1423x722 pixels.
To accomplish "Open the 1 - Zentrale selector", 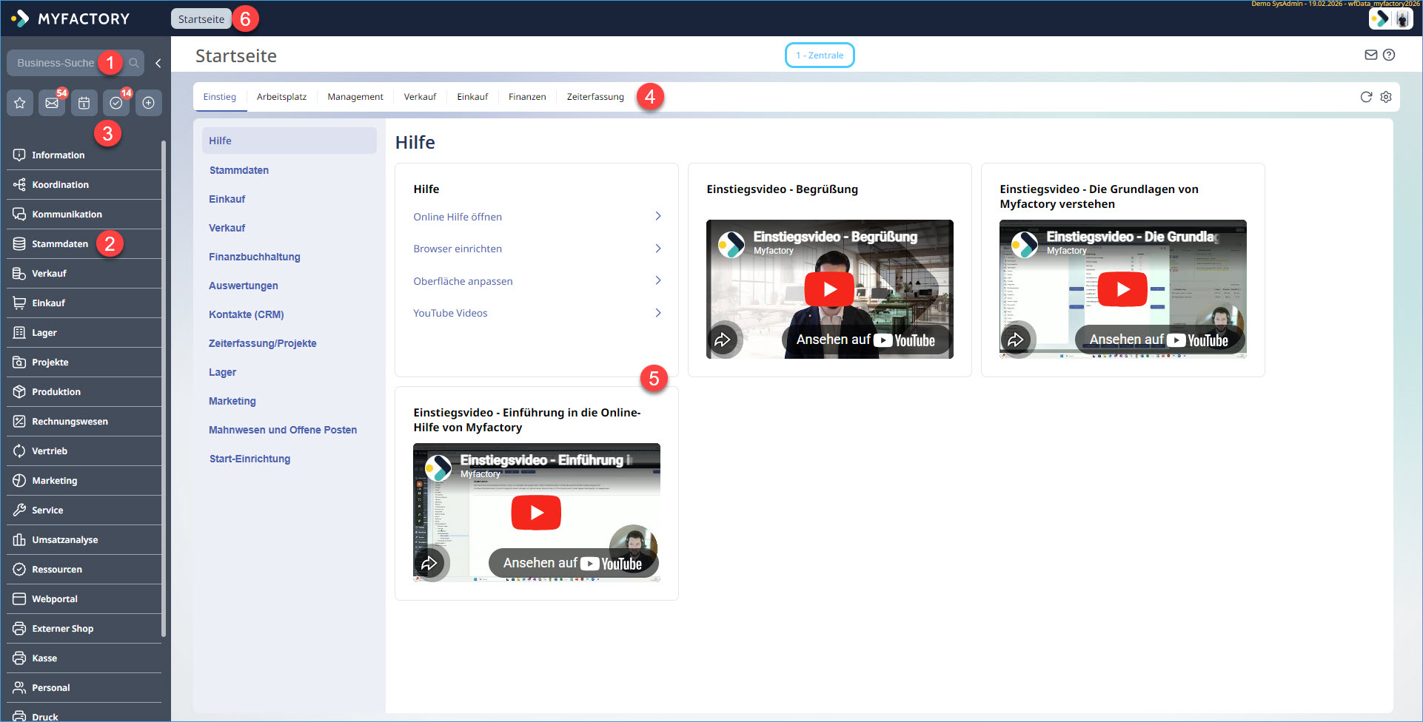I will click(x=819, y=55).
